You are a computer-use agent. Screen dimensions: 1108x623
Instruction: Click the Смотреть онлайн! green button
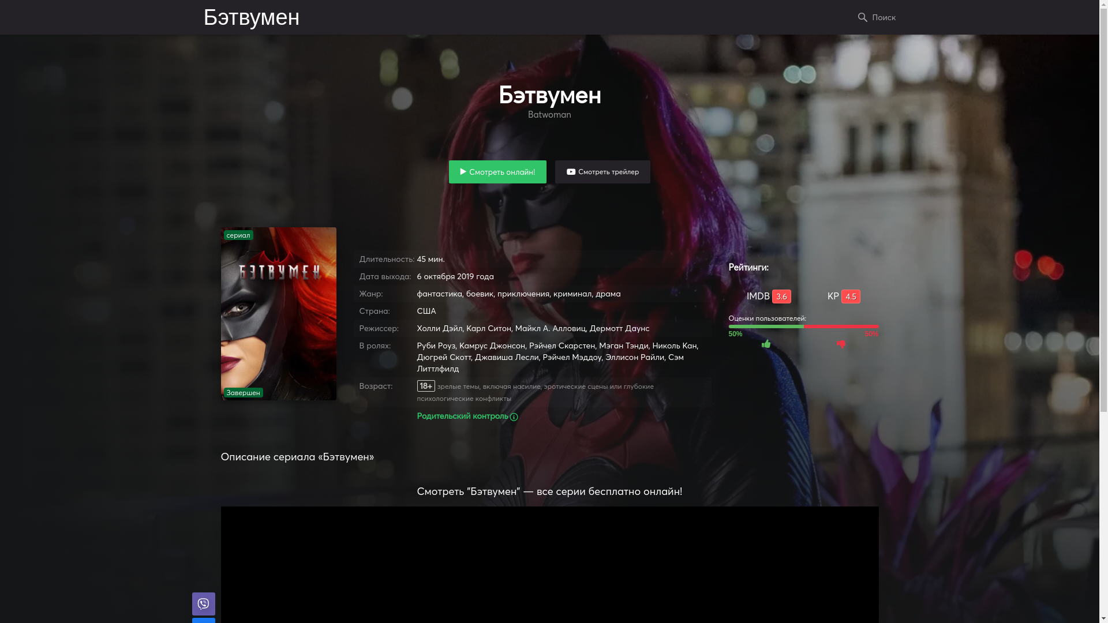click(497, 172)
